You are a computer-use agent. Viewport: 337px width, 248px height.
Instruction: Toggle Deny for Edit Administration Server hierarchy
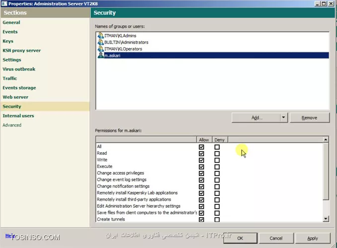point(217,207)
